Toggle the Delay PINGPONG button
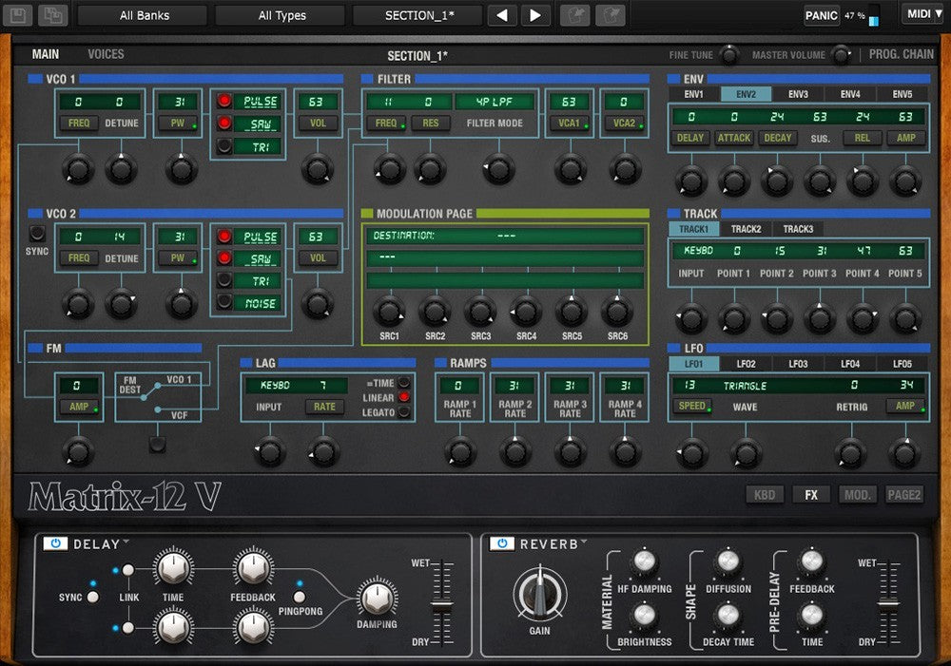This screenshot has width=951, height=666. (299, 597)
